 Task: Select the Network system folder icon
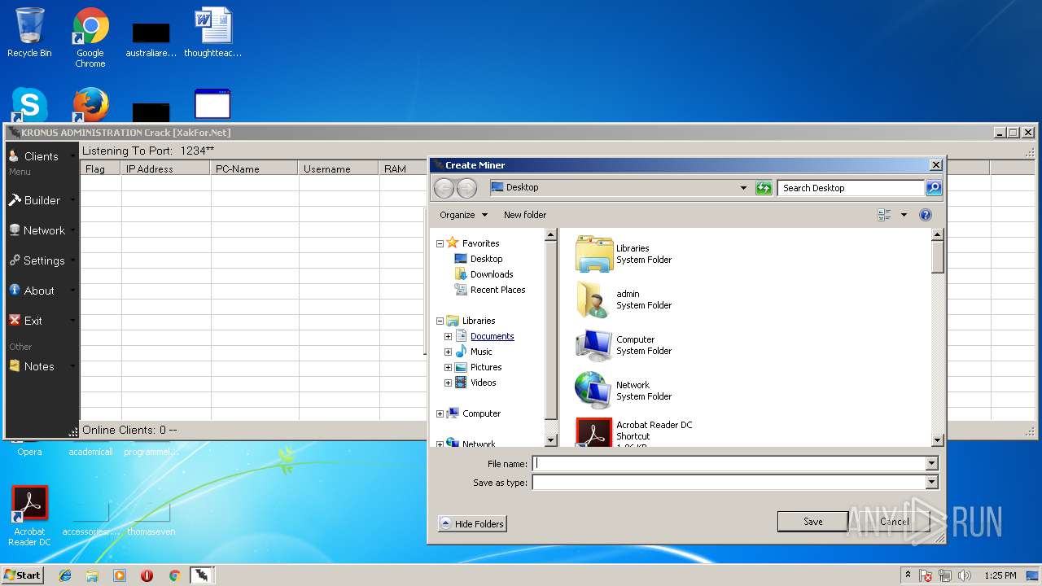[x=593, y=391]
